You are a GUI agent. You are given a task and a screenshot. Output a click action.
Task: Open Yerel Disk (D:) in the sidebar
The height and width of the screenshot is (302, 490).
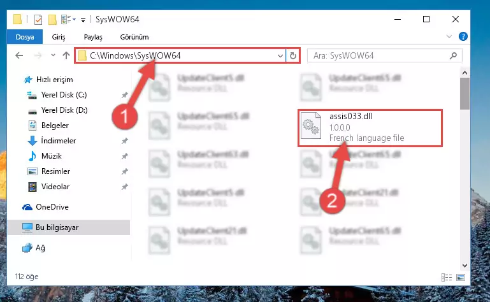[64, 110]
